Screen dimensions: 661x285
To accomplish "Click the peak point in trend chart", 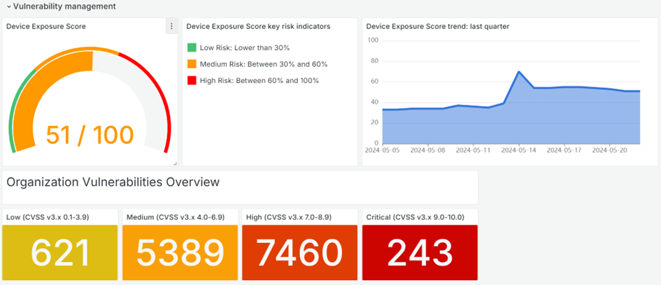I will (518, 71).
